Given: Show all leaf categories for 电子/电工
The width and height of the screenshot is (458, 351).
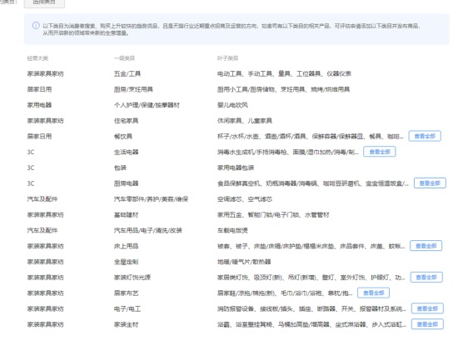Looking at the screenshot, I should pyautogui.click(x=427, y=308).
